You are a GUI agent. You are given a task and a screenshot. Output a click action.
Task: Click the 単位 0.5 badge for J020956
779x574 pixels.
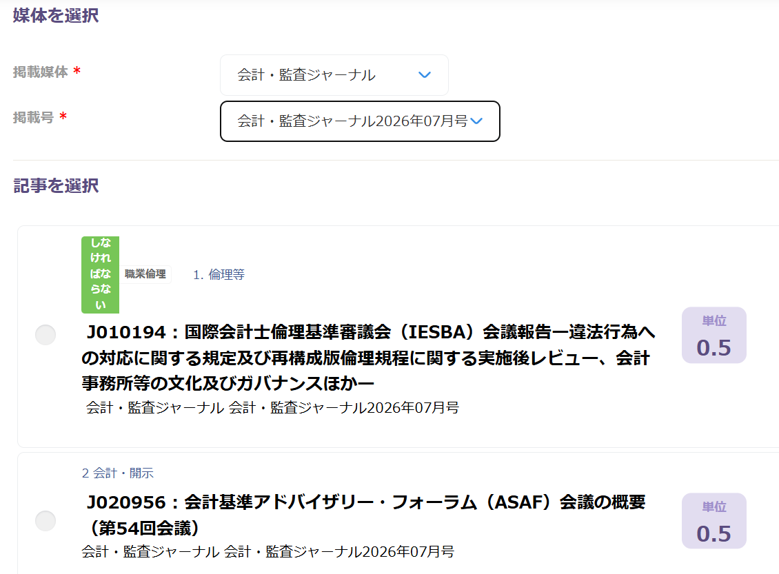(x=714, y=521)
